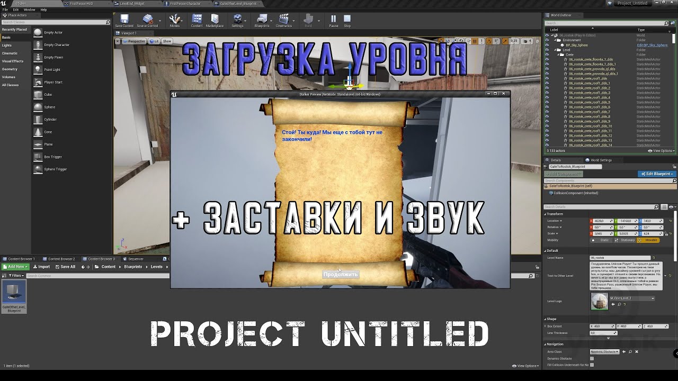
Task: Click the new folder icon in World Outliner
Action: click(x=673, y=23)
